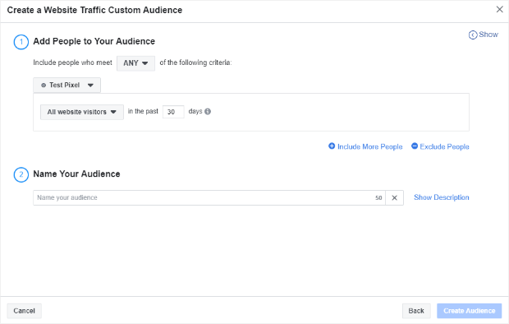Close the Custom Audience dialog
This screenshot has width=509, height=324.
coord(500,9)
